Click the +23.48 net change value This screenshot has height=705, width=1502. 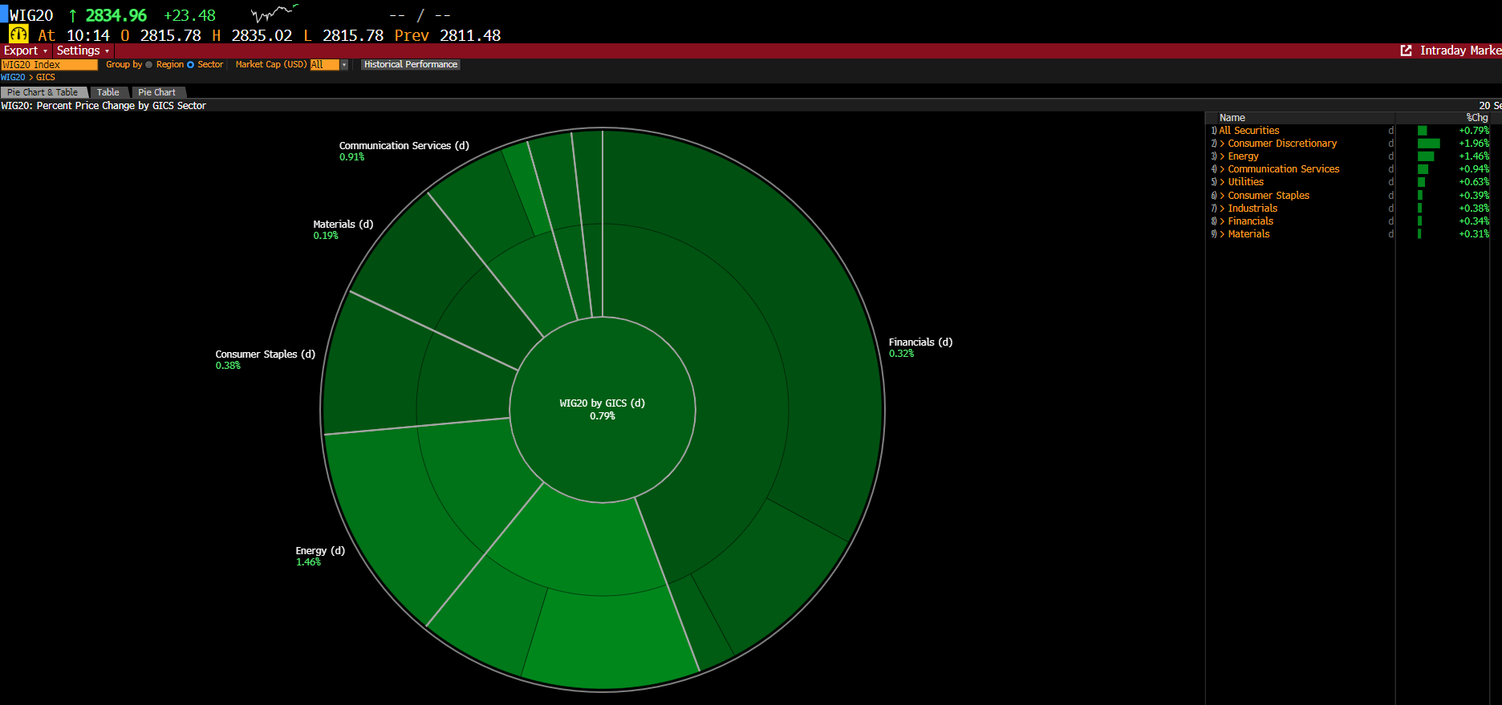click(x=190, y=15)
